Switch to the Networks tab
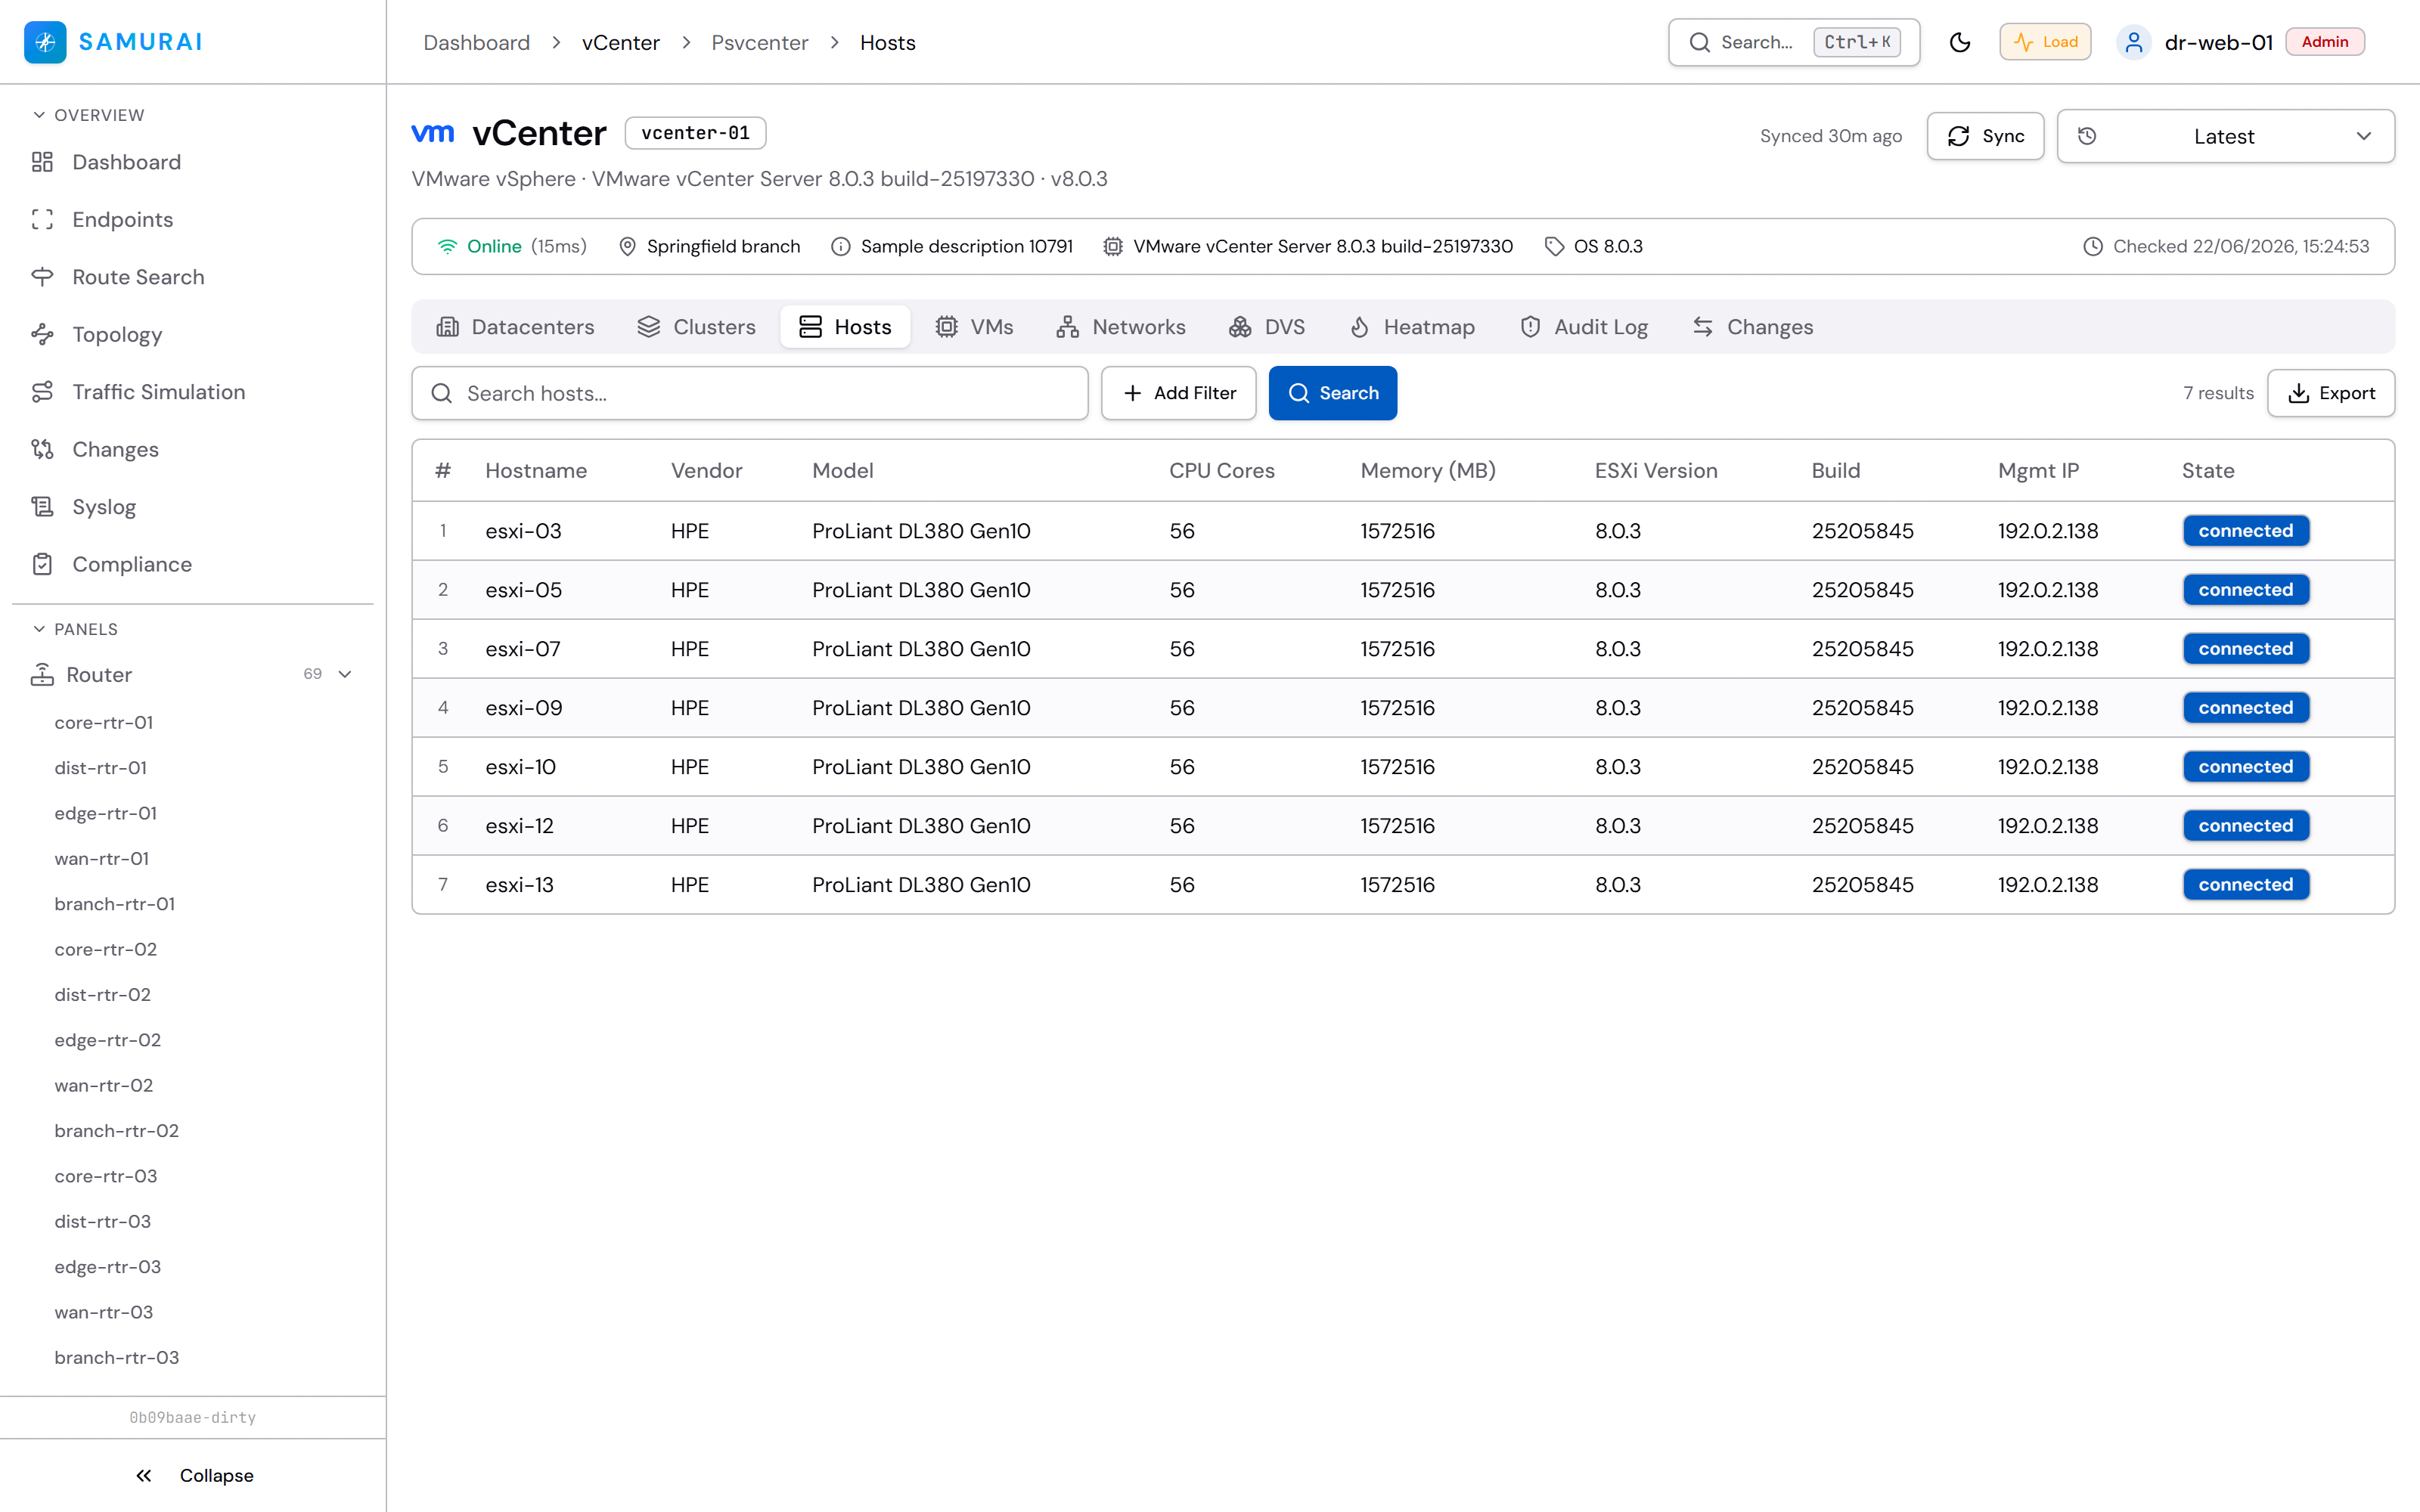The height and width of the screenshot is (1512, 2420). coord(1120,327)
